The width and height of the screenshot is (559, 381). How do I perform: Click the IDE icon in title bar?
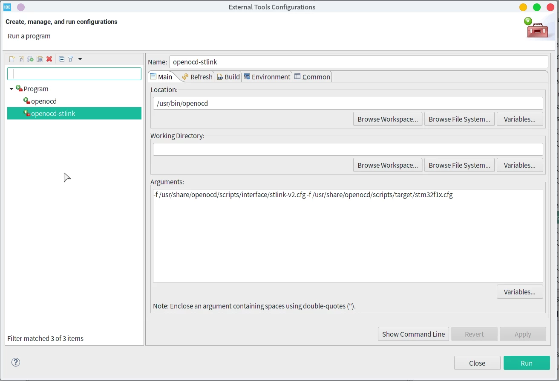(7, 7)
